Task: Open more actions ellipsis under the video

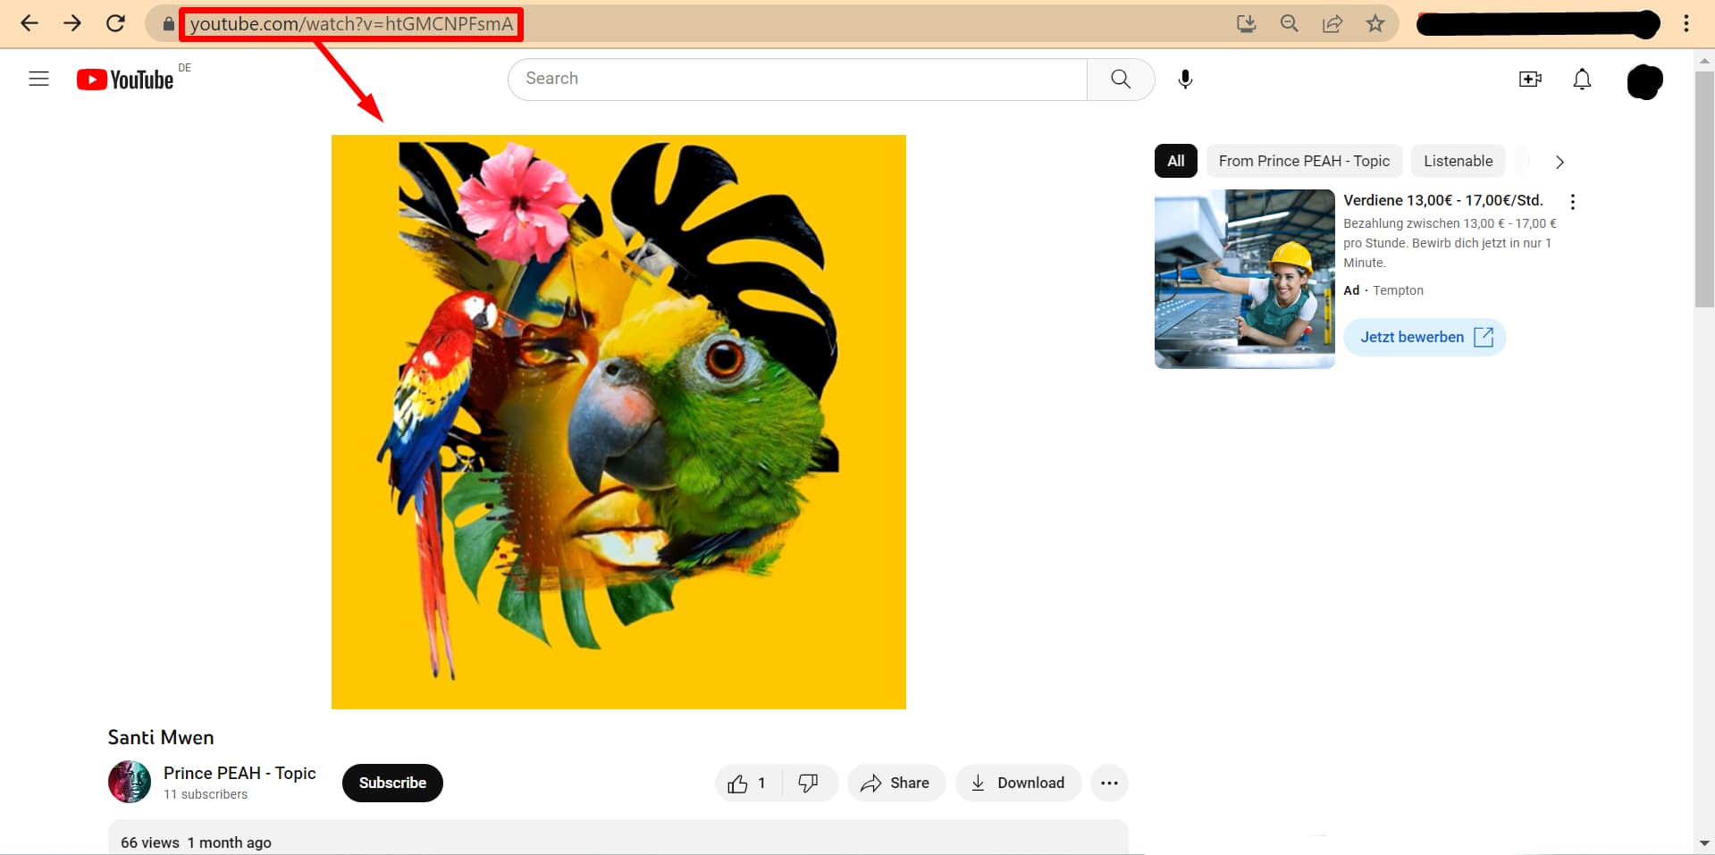Action: pos(1109,783)
